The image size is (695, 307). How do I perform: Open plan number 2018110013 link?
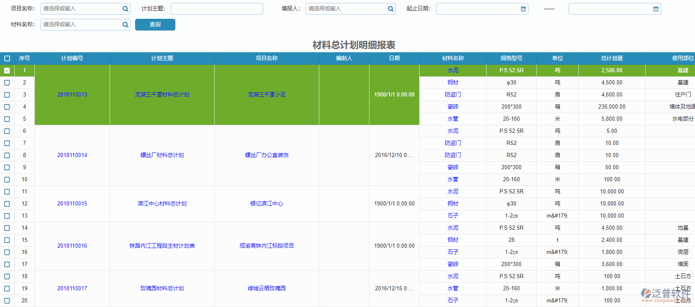click(x=72, y=95)
